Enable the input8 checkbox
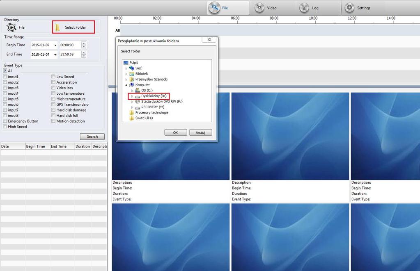Image resolution: width=420 pixels, height=271 pixels. pyautogui.click(x=5, y=115)
